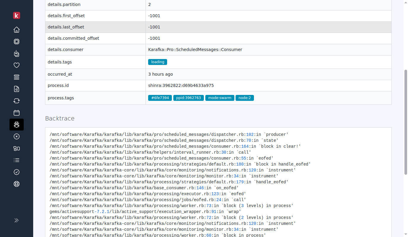This screenshot has width=408, height=237.
Task: Click the ppid:3962763 tag
Action: [188, 98]
